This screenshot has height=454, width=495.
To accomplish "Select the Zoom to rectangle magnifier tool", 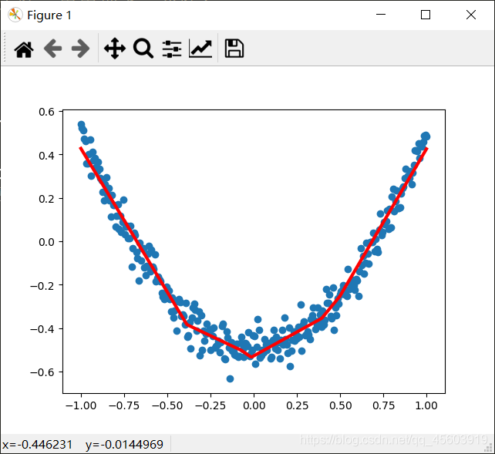I will [143, 49].
